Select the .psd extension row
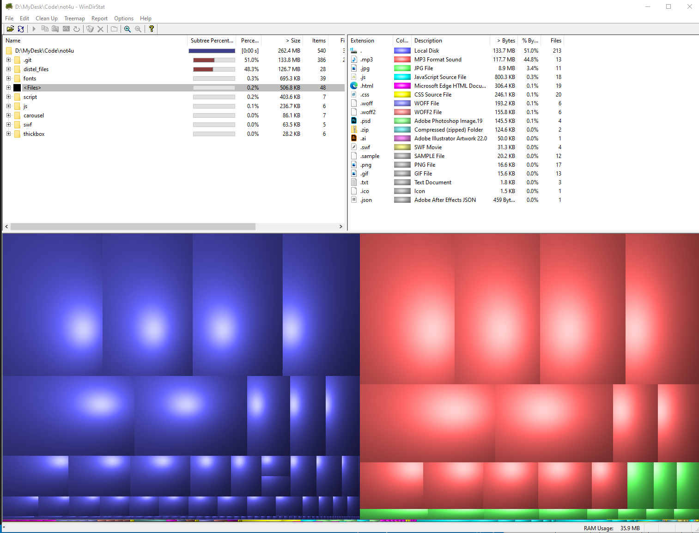 pos(365,121)
